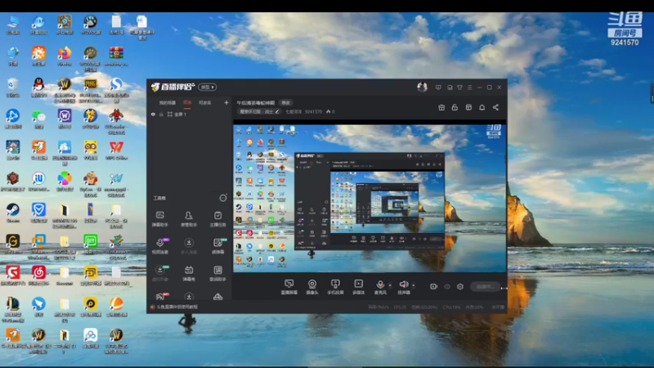Open stream settings gear icon

coord(460,287)
